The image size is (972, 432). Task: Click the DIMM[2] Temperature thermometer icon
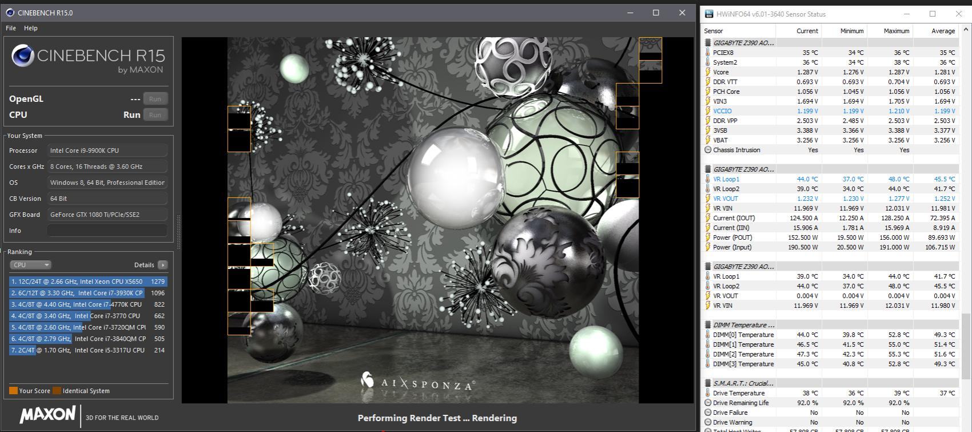click(x=708, y=354)
